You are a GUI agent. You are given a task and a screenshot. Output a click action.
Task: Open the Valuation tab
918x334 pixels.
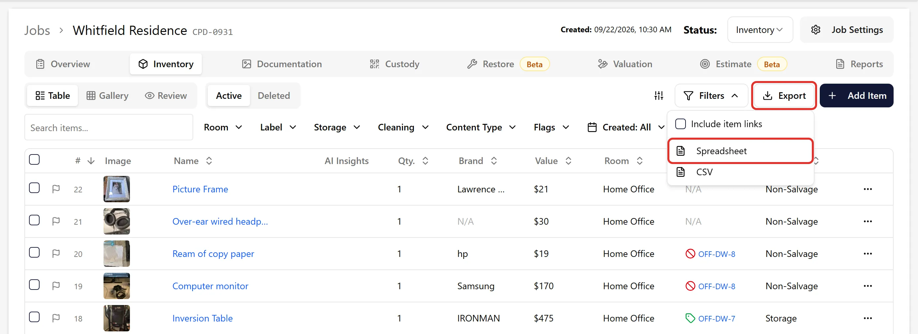pos(625,64)
